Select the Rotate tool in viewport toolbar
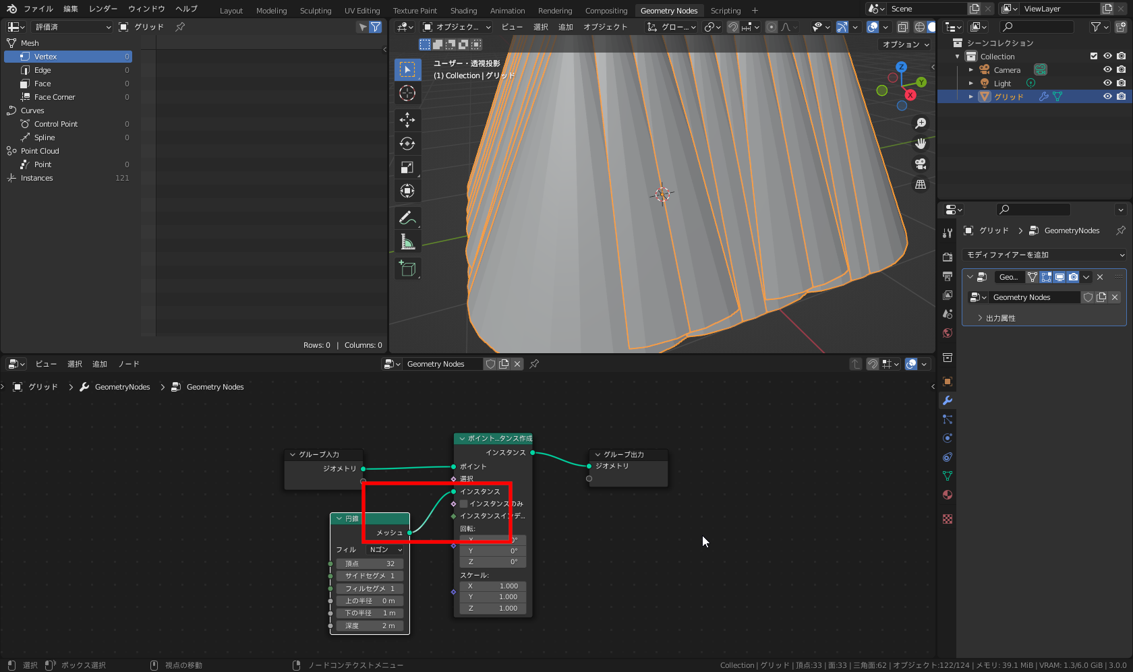The width and height of the screenshot is (1133, 672). (407, 144)
